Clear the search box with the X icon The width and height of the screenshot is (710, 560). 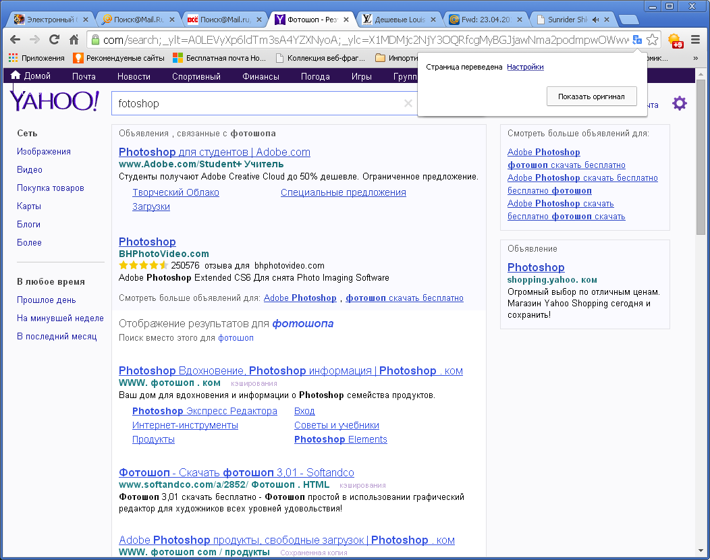coord(408,103)
